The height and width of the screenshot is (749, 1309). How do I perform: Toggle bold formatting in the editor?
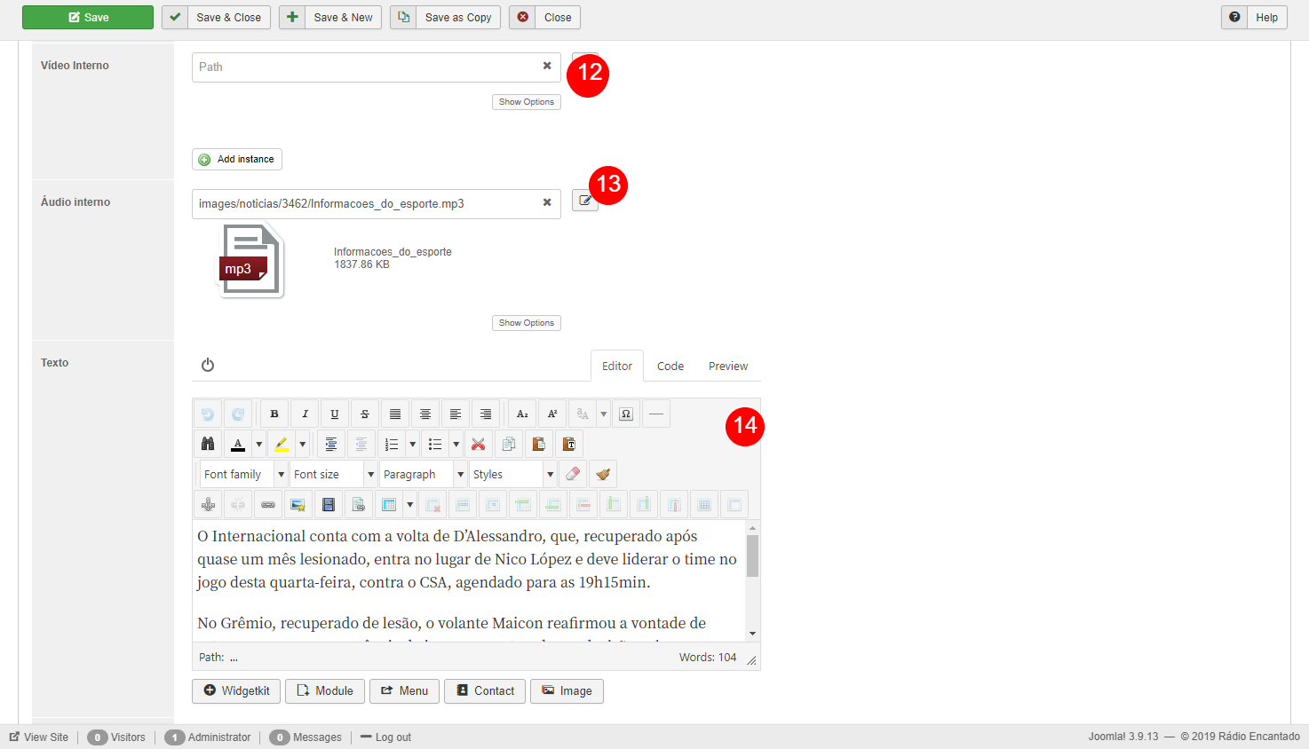(274, 414)
